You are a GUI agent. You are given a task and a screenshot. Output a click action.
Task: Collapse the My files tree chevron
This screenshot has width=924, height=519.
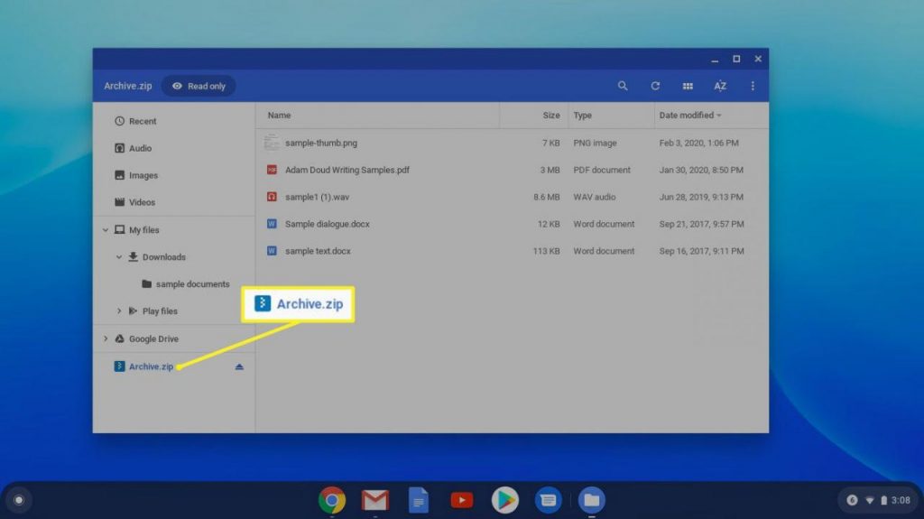(106, 230)
